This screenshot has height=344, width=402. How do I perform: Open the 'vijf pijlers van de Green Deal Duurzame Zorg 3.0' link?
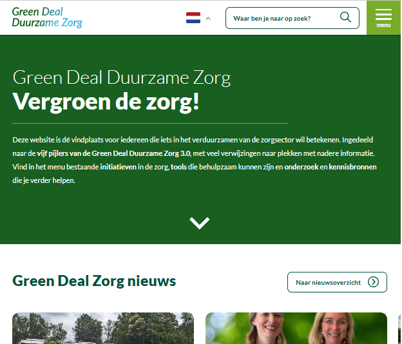coord(113,153)
